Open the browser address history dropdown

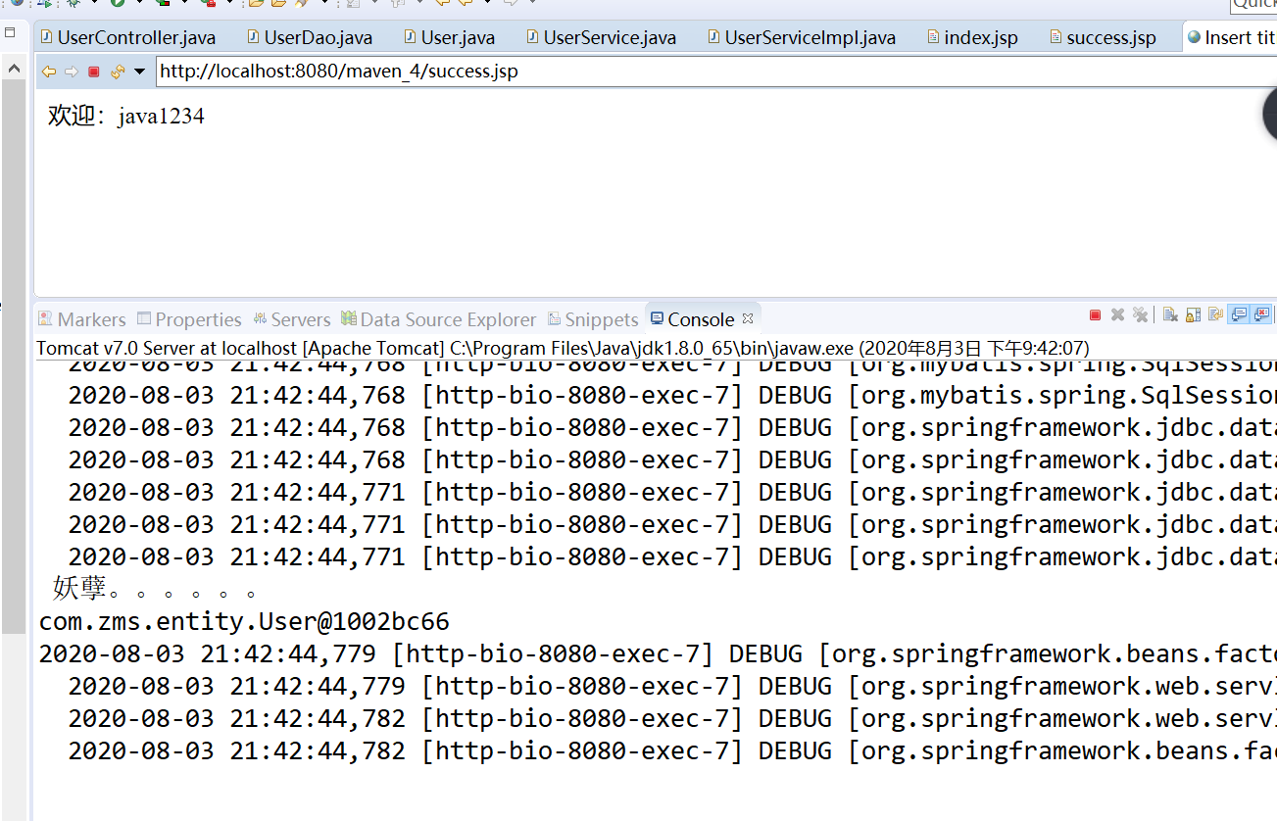tap(139, 71)
